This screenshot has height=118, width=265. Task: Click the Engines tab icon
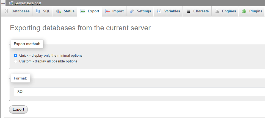click(x=217, y=11)
